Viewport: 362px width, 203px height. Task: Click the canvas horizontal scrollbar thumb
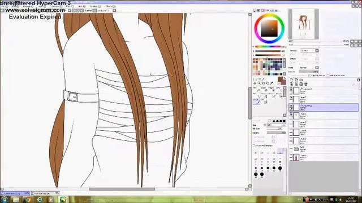tap(122, 189)
